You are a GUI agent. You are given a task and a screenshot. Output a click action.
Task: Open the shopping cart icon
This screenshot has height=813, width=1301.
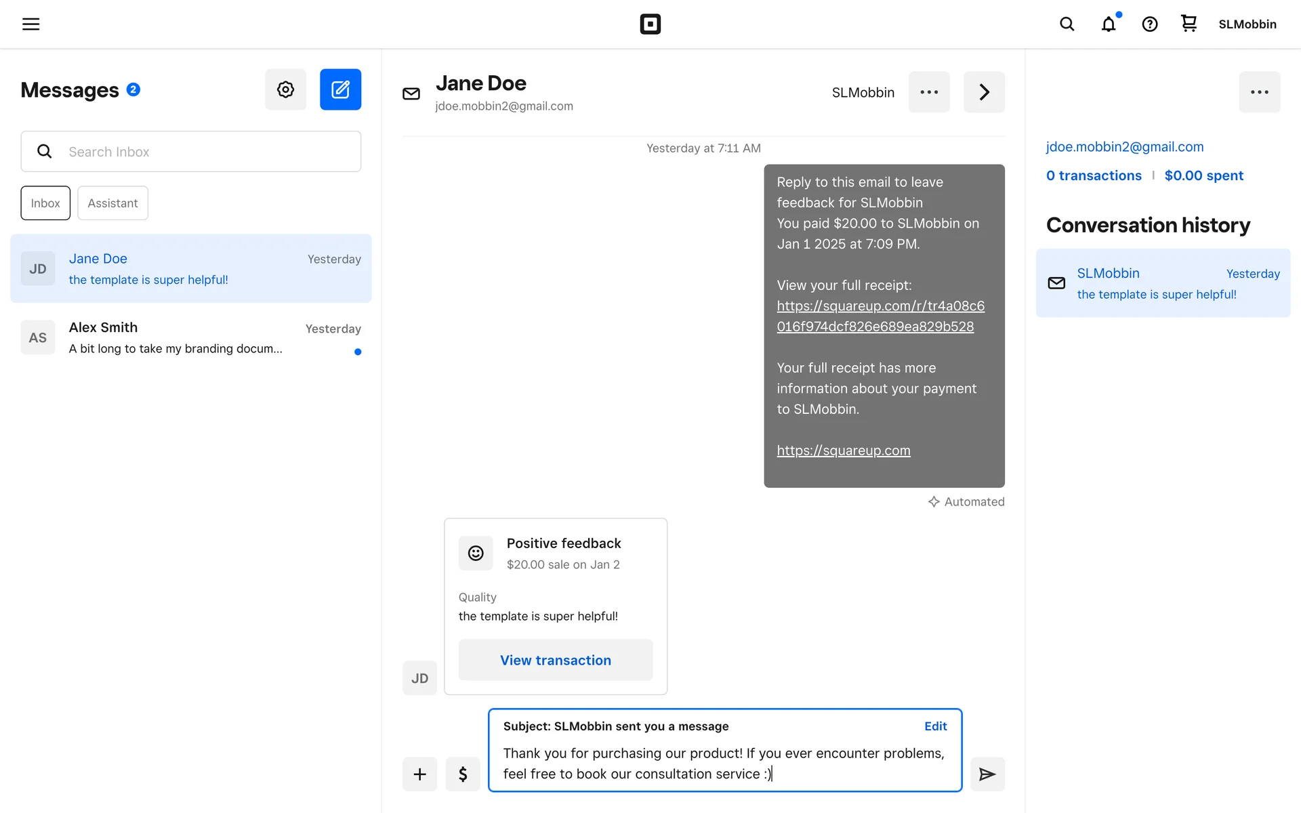pos(1189,24)
